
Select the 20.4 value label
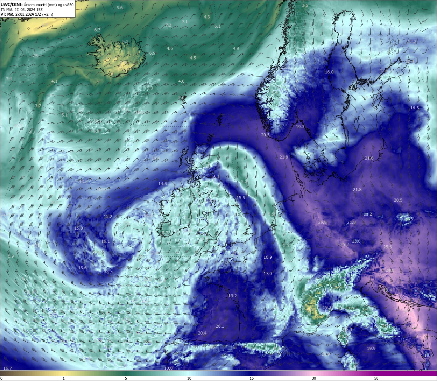click(202, 333)
